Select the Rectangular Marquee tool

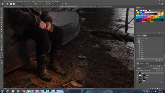point(2,11)
